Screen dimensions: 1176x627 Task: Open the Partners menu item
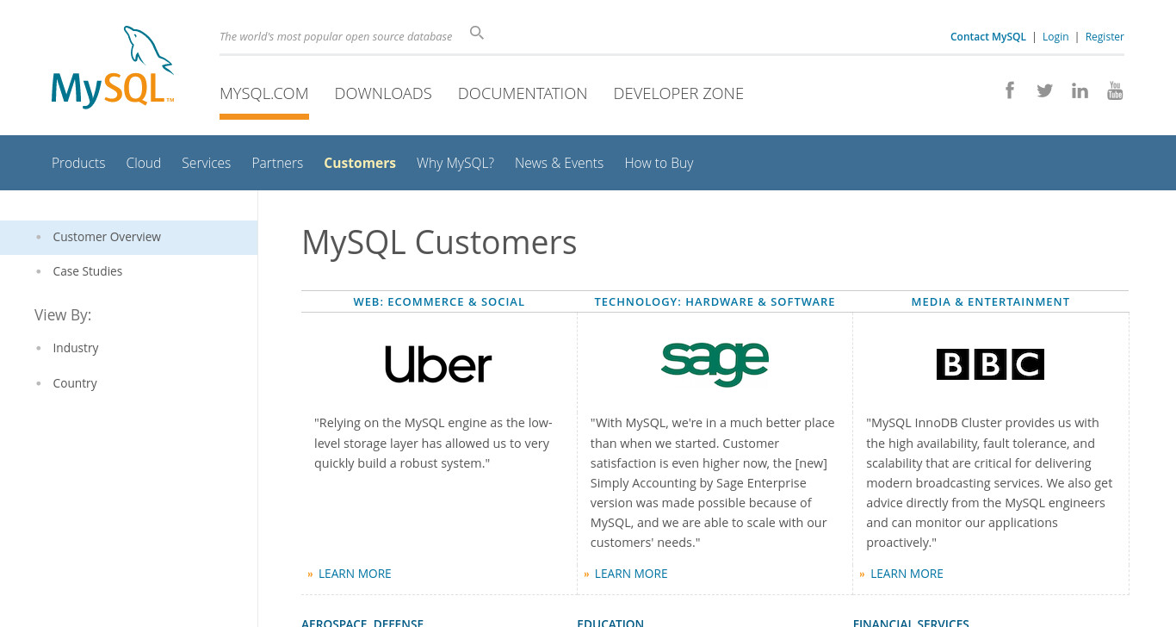pyautogui.click(x=277, y=163)
